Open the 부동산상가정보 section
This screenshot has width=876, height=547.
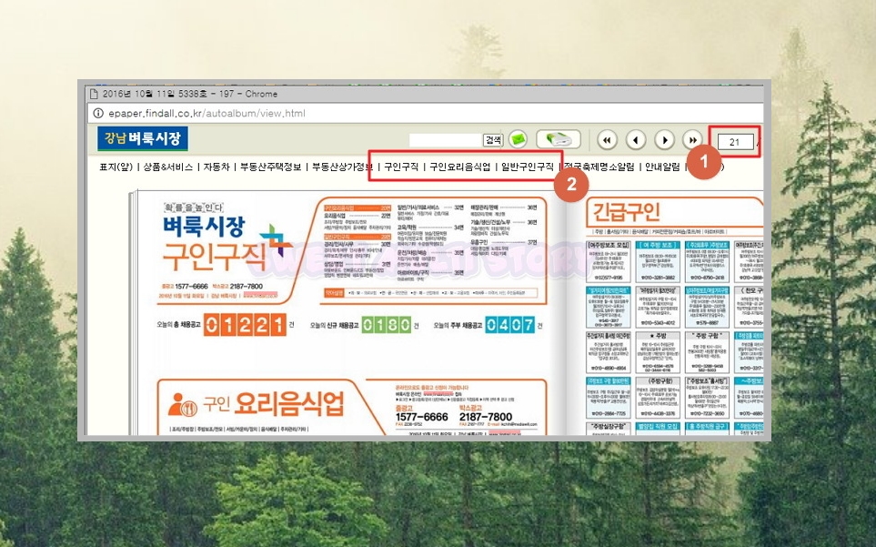click(342, 167)
